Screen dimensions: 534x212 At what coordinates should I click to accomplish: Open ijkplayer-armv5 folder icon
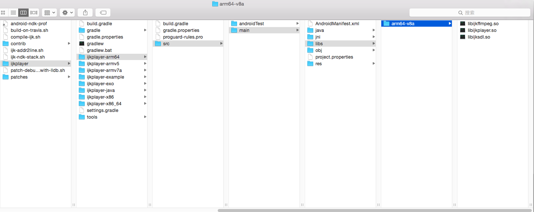click(x=82, y=64)
